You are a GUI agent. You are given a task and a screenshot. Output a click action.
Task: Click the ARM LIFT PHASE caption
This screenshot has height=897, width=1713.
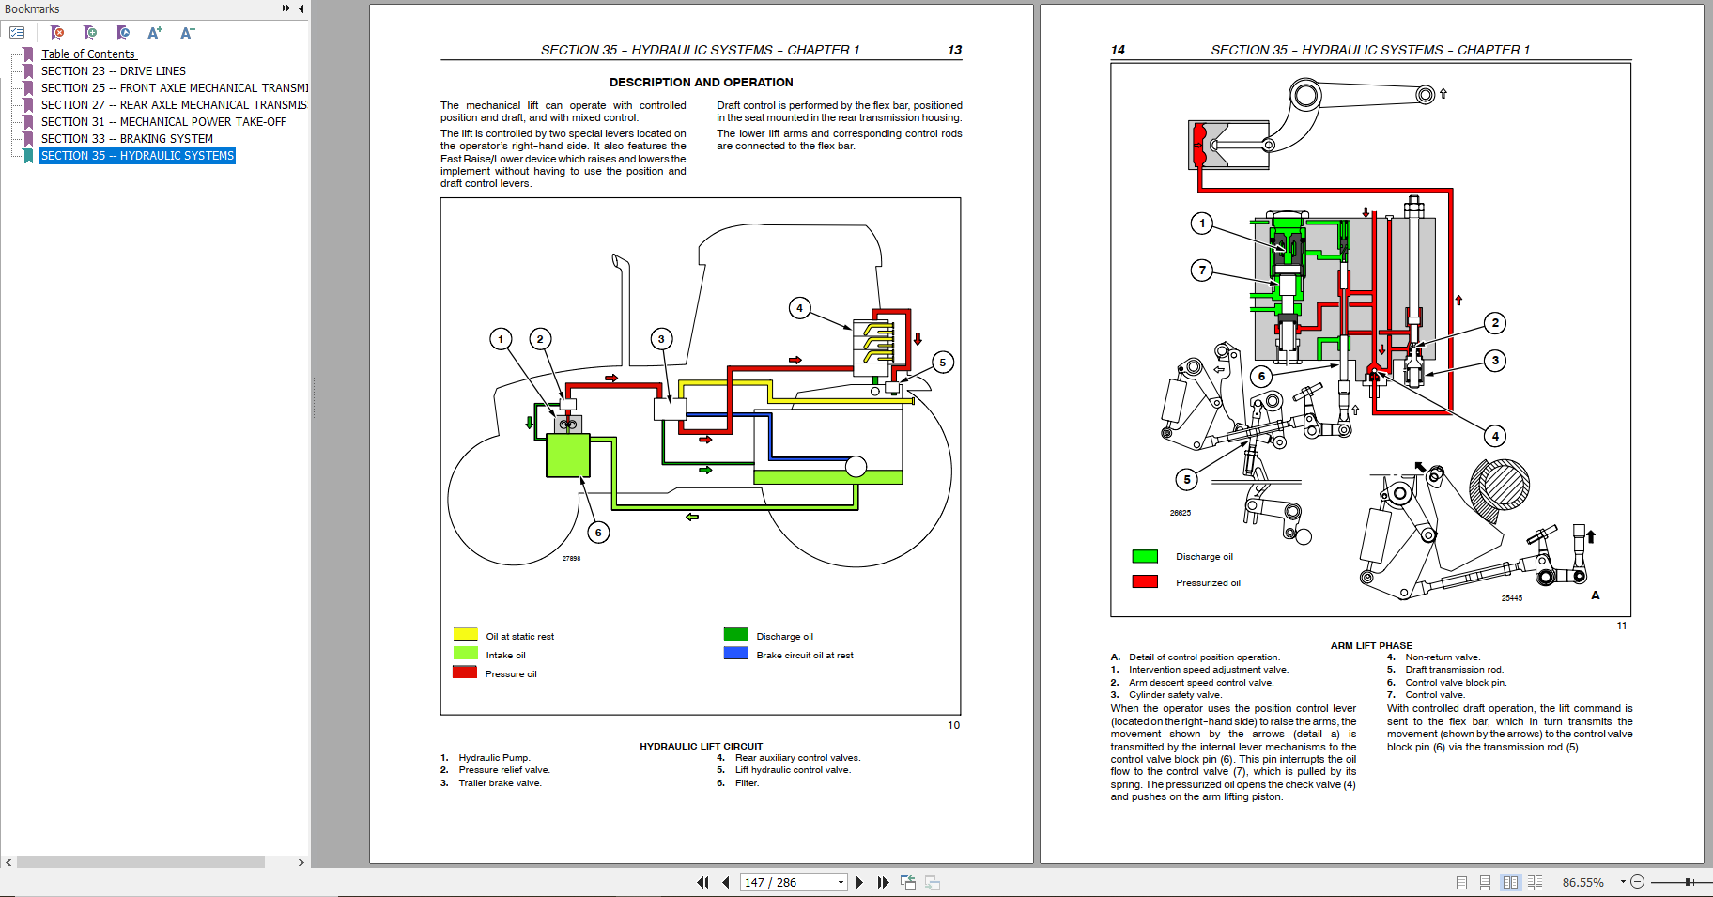click(1371, 646)
